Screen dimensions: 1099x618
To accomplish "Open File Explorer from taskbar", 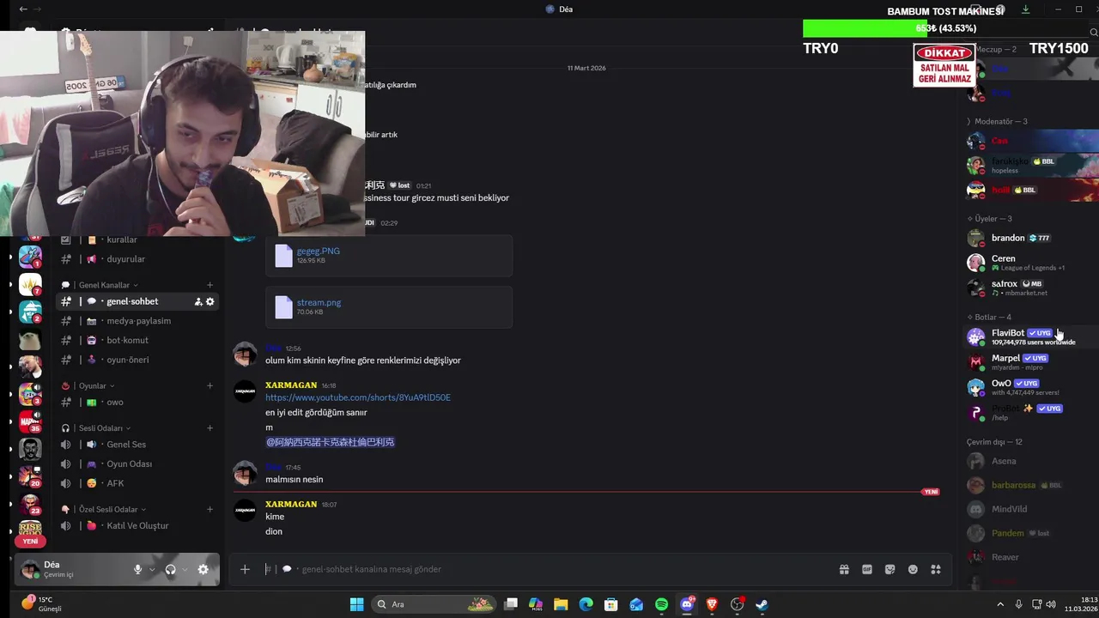I will (x=561, y=604).
